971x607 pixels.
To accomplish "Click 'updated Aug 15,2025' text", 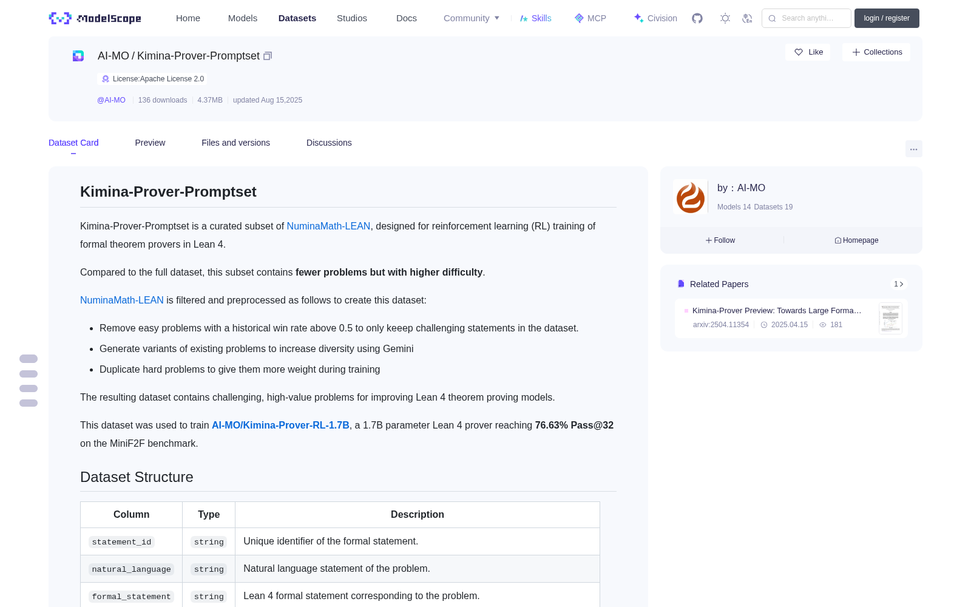I will point(268,100).
